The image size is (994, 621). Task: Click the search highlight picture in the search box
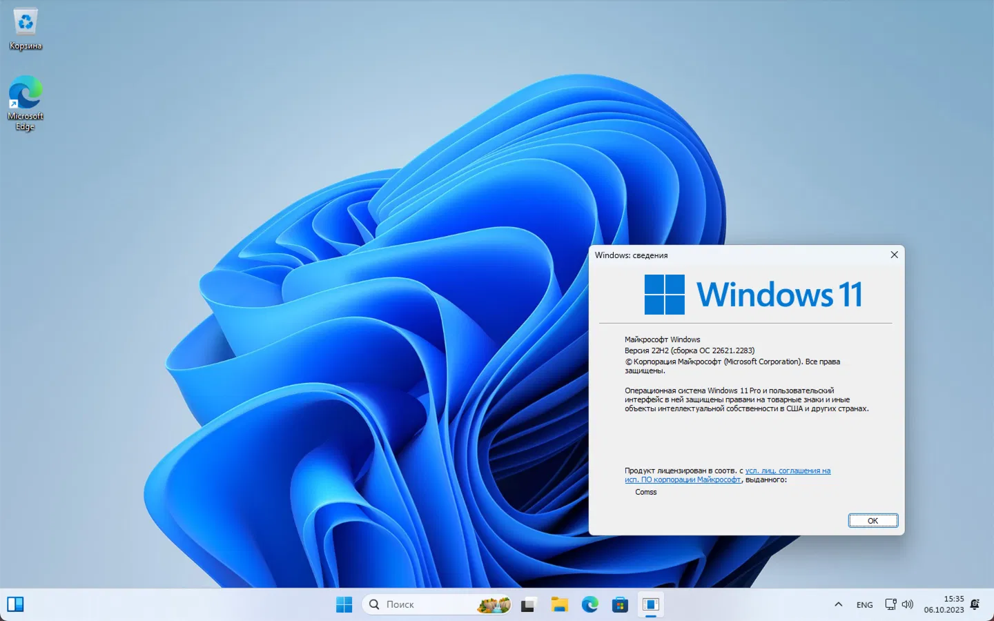click(494, 604)
